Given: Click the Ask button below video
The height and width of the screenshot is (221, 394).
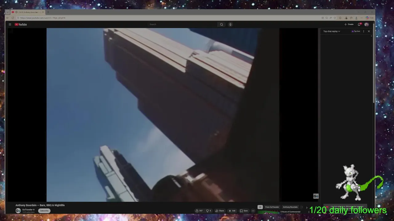Looking at the screenshot, I should pos(232,211).
